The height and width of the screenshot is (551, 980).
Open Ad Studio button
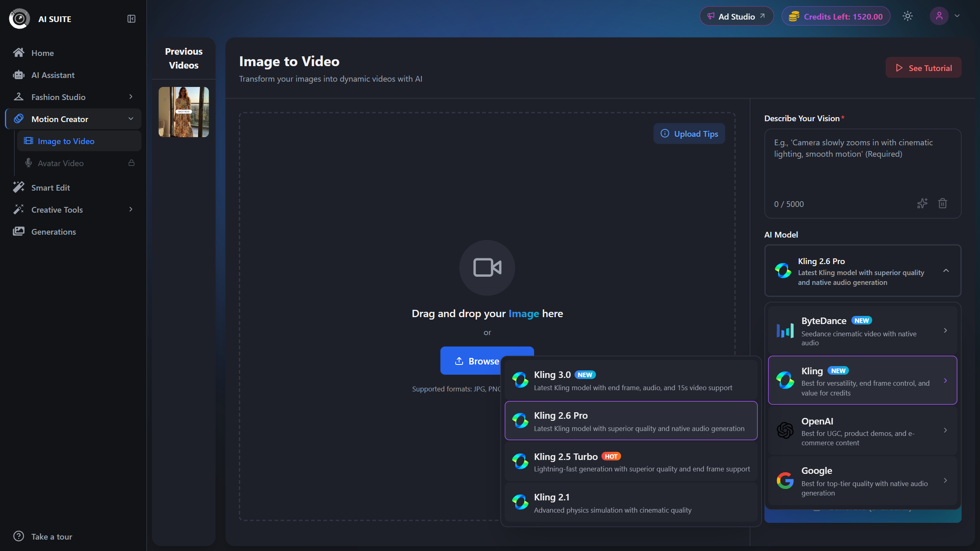pyautogui.click(x=737, y=16)
